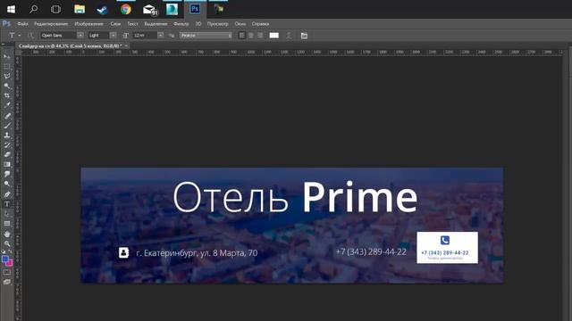Click the font size input field
Image resolution: width=572 pixels, height=321 pixels.
coord(145,36)
